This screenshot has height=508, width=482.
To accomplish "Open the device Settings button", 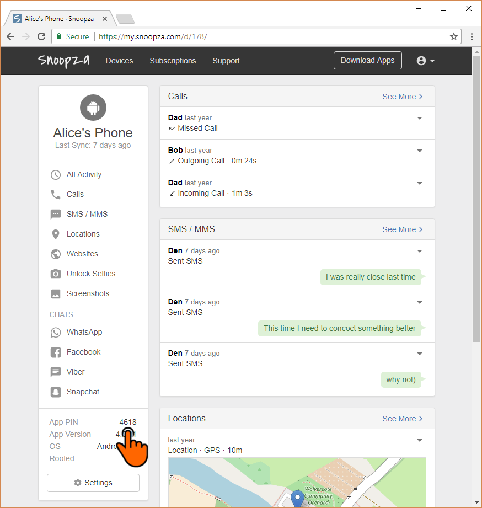I will click(93, 483).
